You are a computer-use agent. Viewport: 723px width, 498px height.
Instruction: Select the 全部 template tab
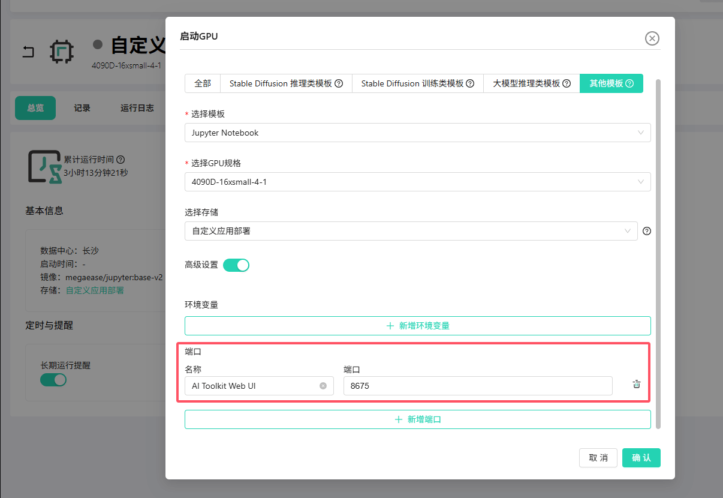pyautogui.click(x=203, y=83)
